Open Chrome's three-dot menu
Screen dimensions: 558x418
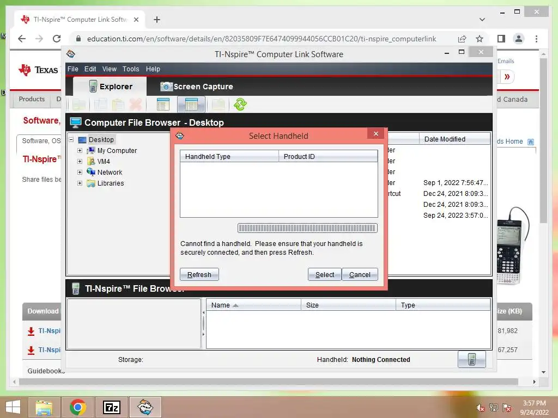536,39
